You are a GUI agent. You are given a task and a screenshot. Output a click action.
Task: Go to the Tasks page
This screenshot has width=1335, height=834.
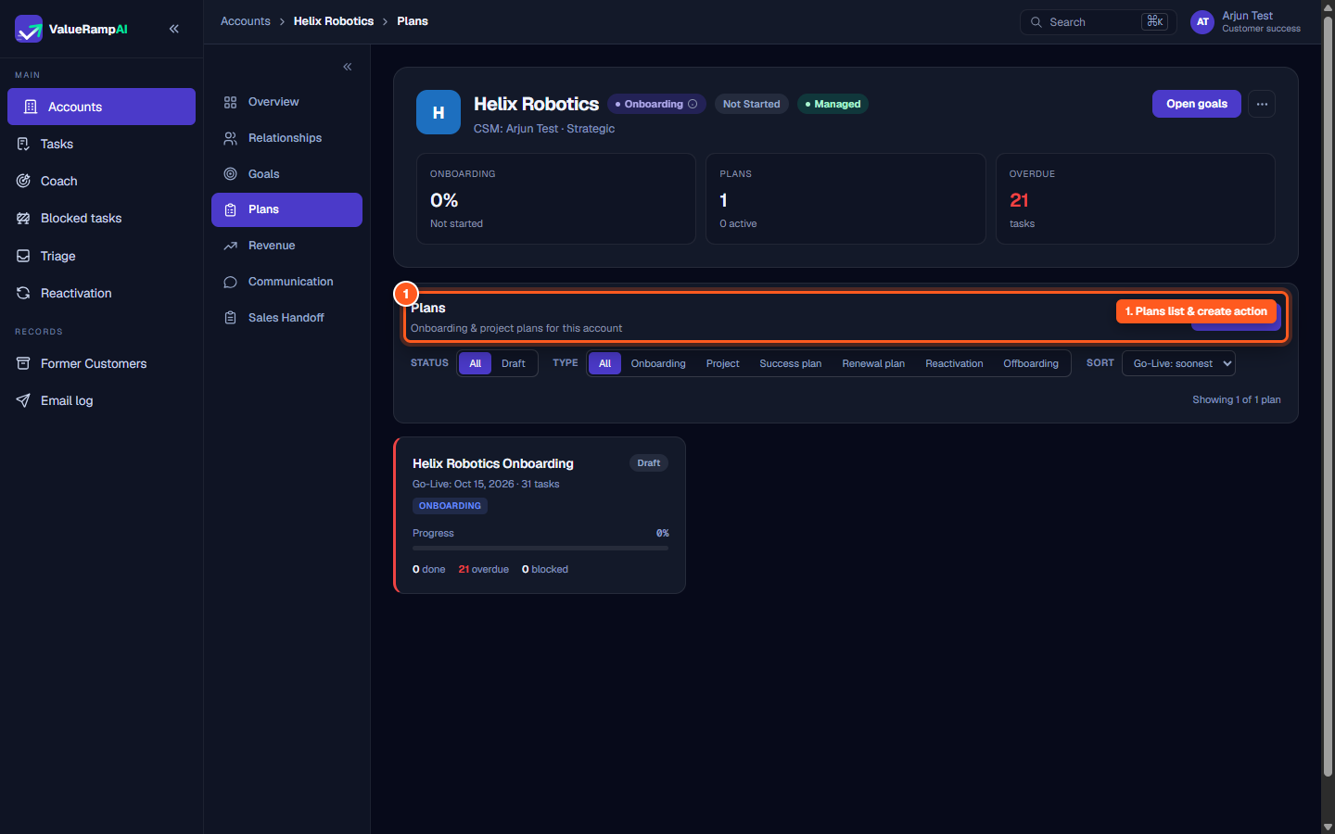pyautogui.click(x=101, y=144)
